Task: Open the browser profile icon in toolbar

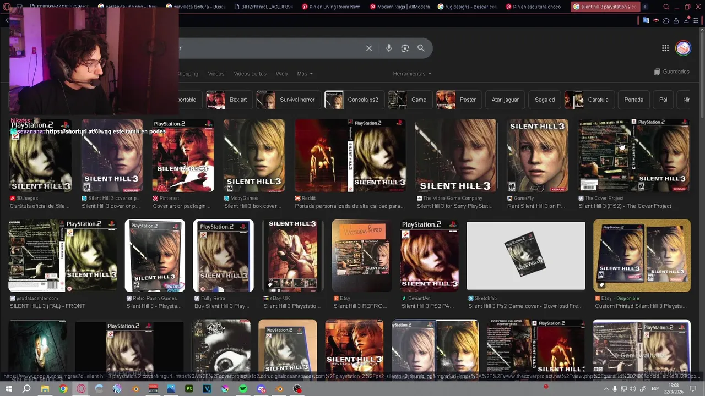Action: (x=676, y=20)
